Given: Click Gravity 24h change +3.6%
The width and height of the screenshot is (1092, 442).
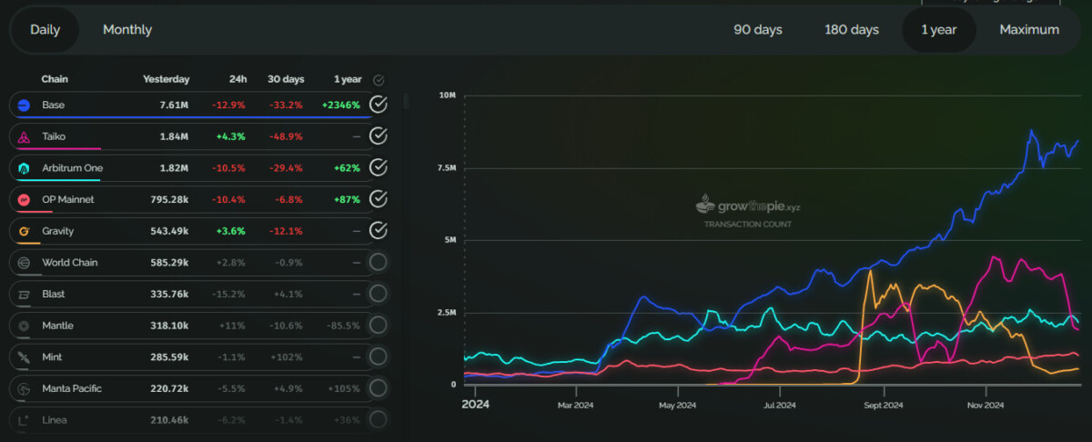Looking at the screenshot, I should (x=230, y=231).
